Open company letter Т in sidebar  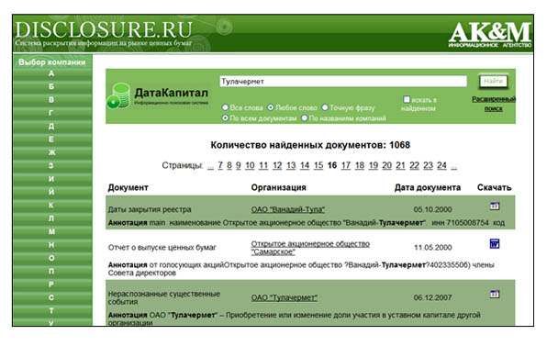pos(52,310)
